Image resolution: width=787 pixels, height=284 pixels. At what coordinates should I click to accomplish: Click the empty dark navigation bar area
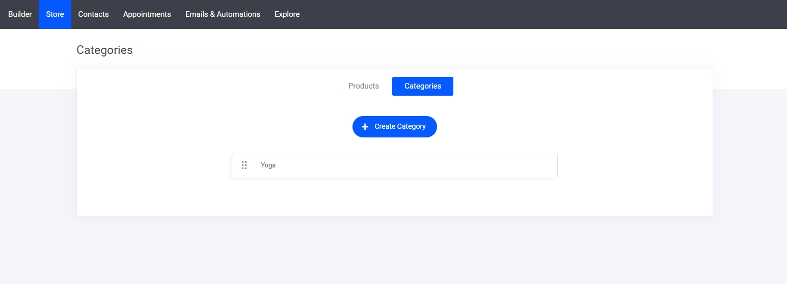pos(535,14)
